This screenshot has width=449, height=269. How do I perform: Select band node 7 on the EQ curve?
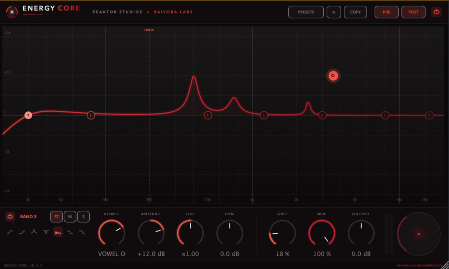[x=385, y=115]
